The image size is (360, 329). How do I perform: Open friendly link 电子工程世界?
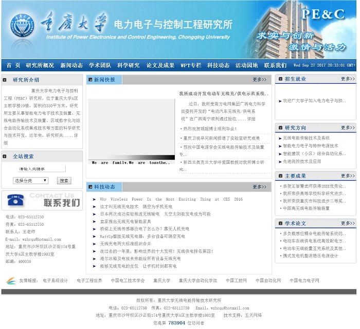click(x=89, y=281)
